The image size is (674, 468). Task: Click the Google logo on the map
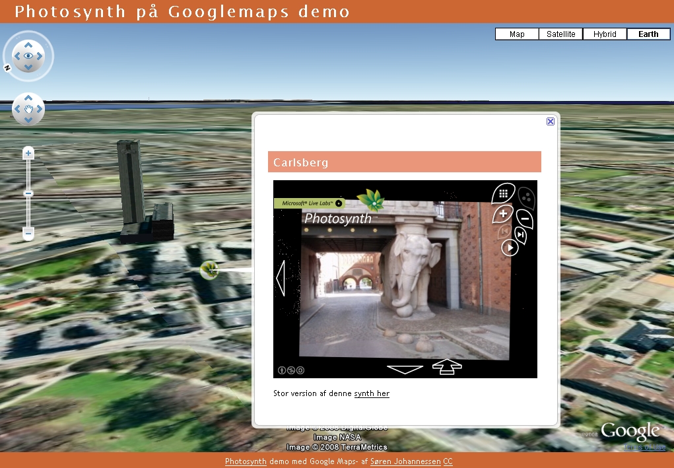(630, 432)
